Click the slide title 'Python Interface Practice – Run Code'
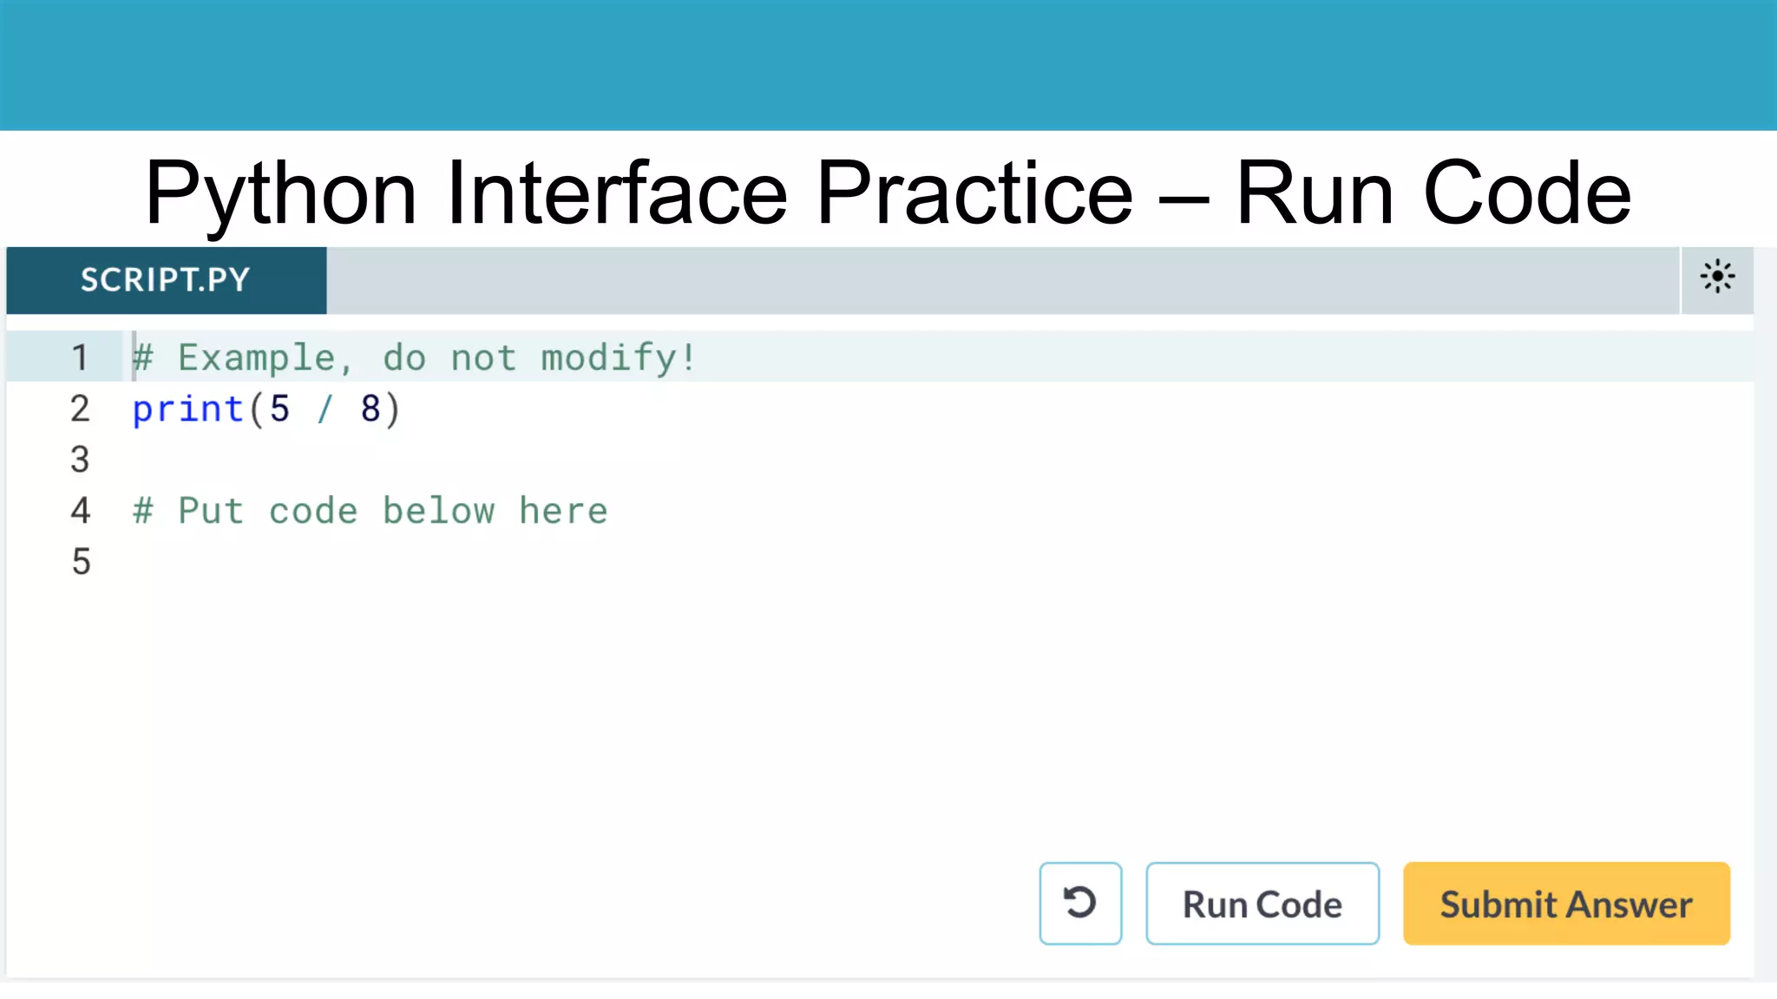The image size is (1777, 999). (x=887, y=193)
